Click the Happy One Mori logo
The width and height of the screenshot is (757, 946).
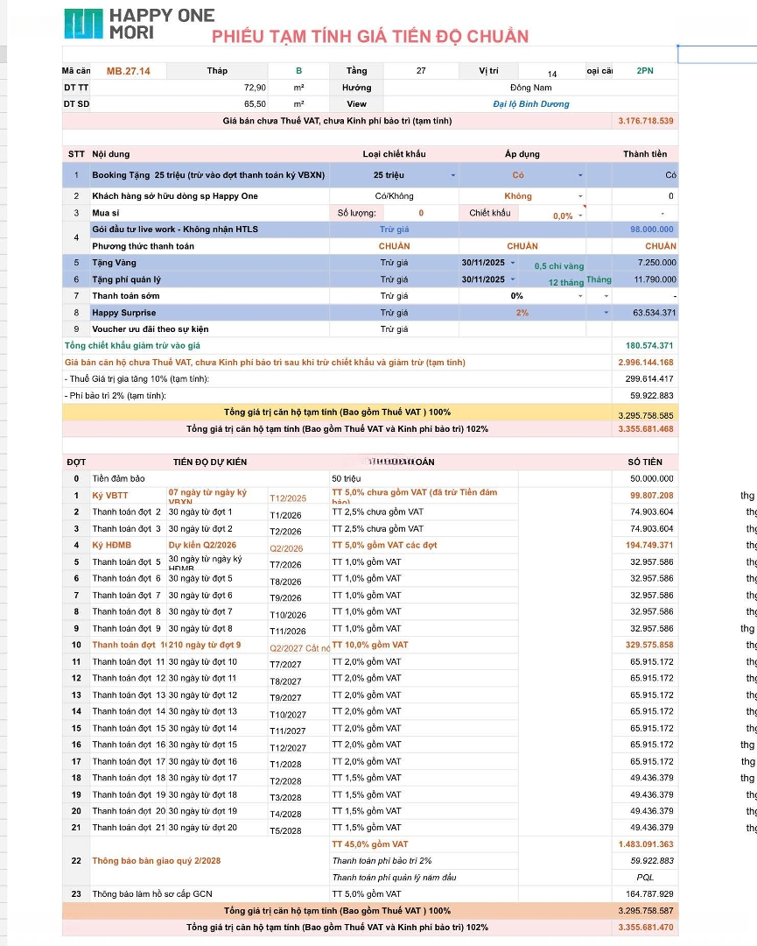(x=140, y=24)
